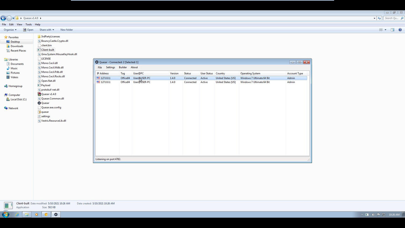Open the Quasar window File menu
This screenshot has height=228, width=405.
pyautogui.click(x=100, y=67)
